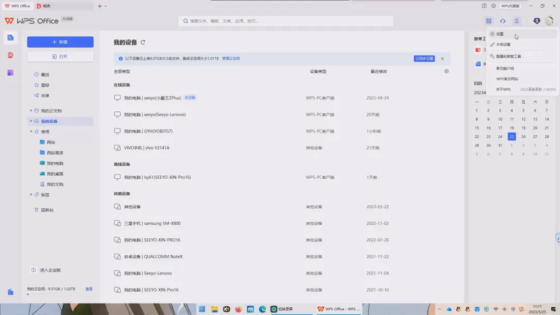Click the search box at top
The width and height of the screenshot is (560, 315).
coord(286,21)
